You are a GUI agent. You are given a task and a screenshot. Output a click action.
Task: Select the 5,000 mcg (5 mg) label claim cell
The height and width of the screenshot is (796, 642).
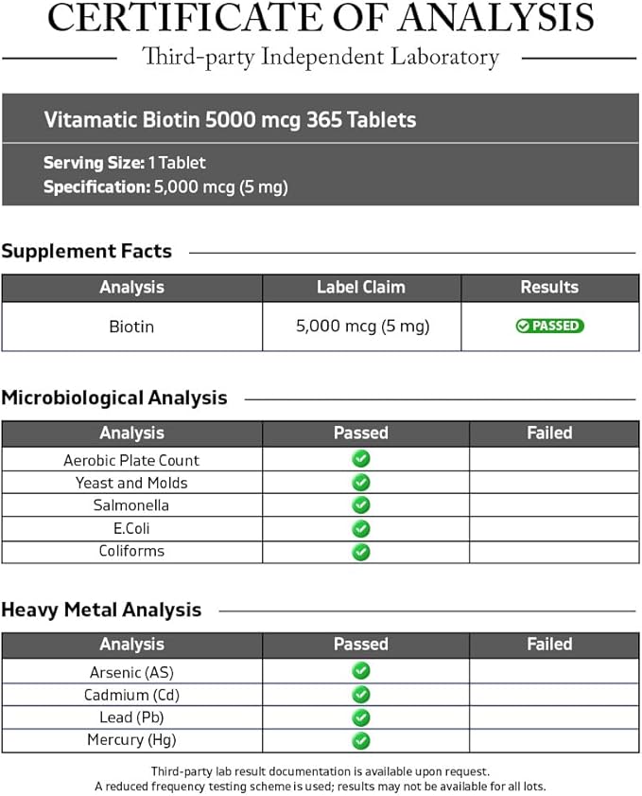coord(362,327)
